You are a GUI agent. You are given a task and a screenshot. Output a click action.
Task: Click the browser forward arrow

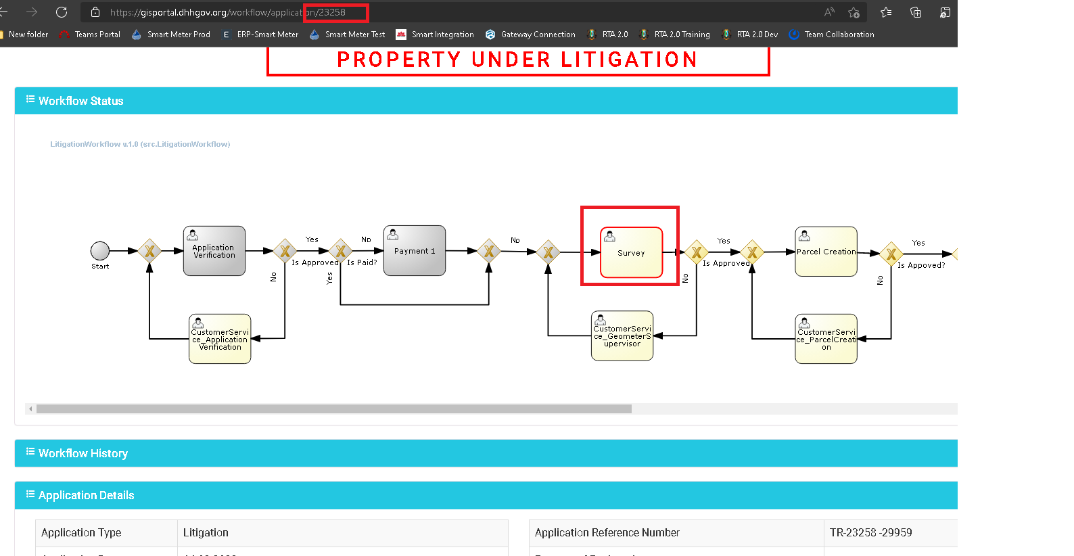tap(32, 12)
